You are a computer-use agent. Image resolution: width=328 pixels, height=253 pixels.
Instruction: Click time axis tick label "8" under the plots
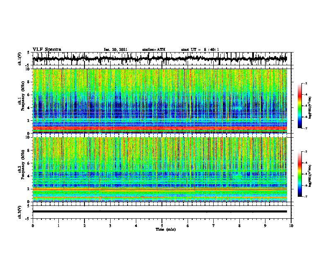[x=239, y=226]
